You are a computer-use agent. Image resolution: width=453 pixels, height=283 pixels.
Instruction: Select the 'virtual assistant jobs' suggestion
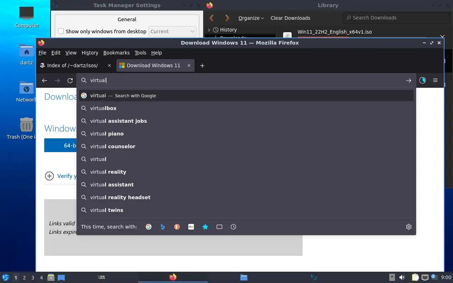pos(246,121)
